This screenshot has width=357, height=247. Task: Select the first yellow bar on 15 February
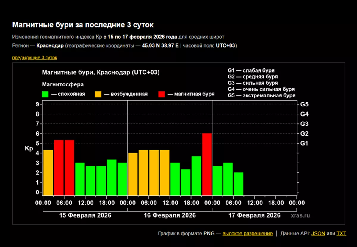click(x=48, y=172)
